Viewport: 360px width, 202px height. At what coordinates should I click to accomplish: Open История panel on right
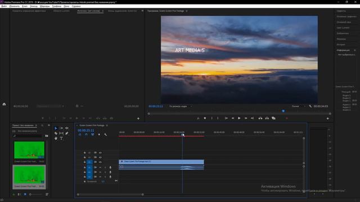point(341,45)
